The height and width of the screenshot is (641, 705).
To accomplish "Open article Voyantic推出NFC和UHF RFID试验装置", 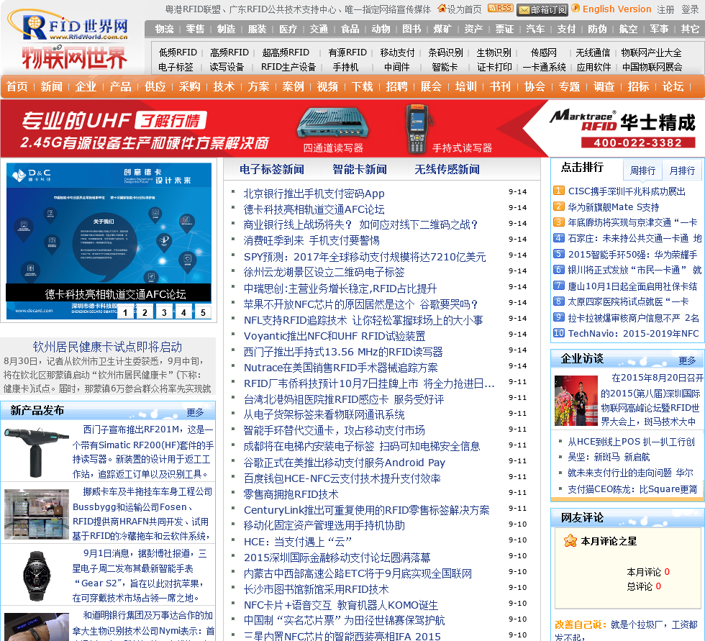I will click(334, 336).
